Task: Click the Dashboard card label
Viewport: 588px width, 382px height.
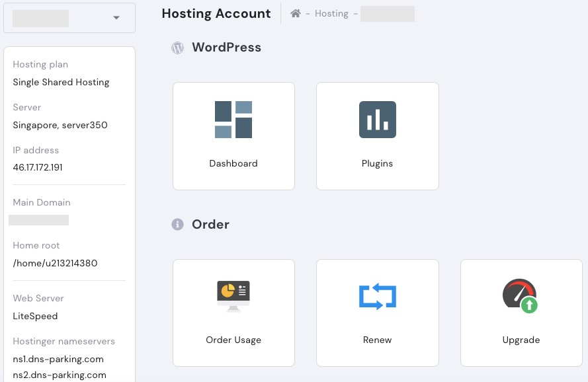Action: click(x=233, y=163)
